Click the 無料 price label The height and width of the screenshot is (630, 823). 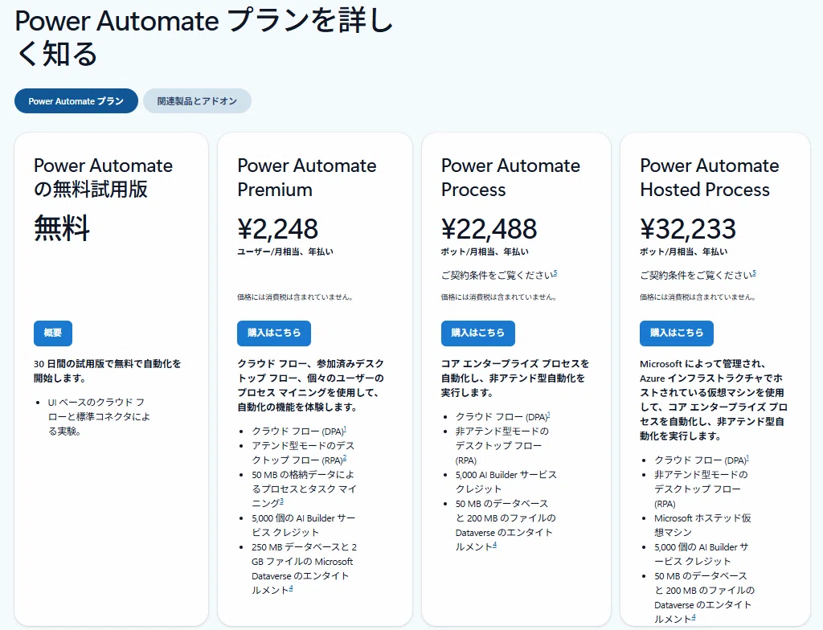[62, 229]
